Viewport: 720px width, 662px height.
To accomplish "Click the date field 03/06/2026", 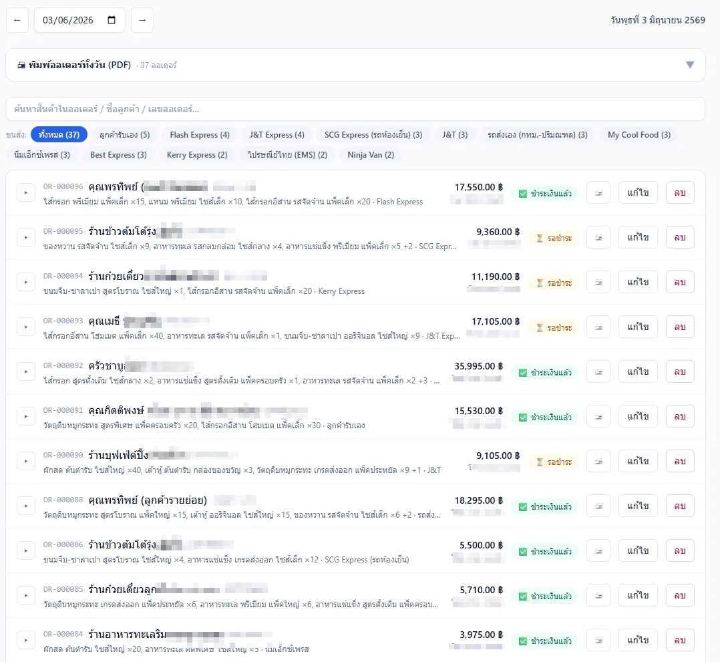I will [79, 20].
